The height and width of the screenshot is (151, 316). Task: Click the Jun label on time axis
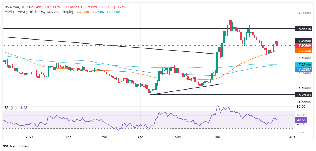click(217, 137)
